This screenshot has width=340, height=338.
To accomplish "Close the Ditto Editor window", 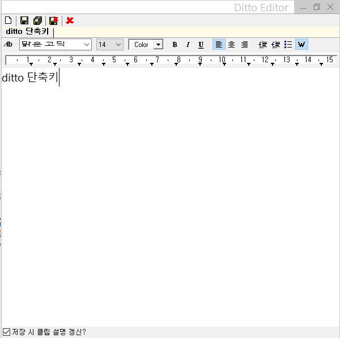I will (x=330, y=7).
